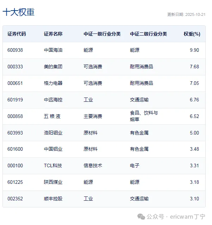Click the weight value 3.10
Image resolution: width=212 pixels, height=225 pixels.
click(x=194, y=199)
